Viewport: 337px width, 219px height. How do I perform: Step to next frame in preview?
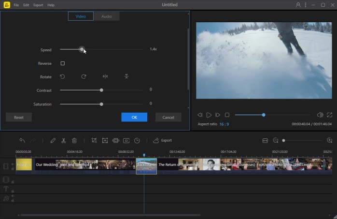[218, 115]
